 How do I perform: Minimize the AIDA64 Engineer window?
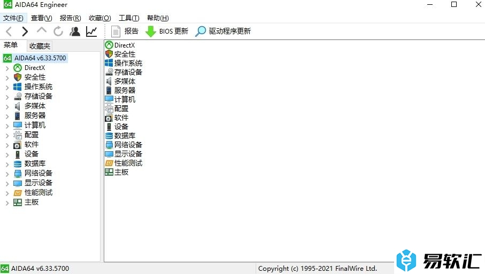pyautogui.click(x=430, y=4)
